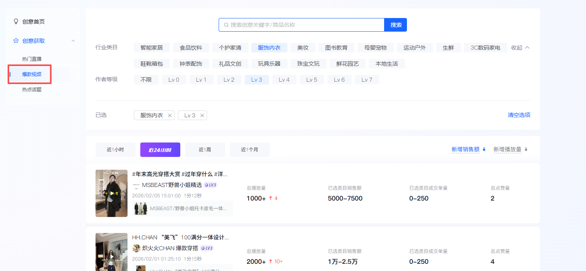586x271 pixels.
Task: Enable the 运动户外 industry filter
Action: [415, 47]
